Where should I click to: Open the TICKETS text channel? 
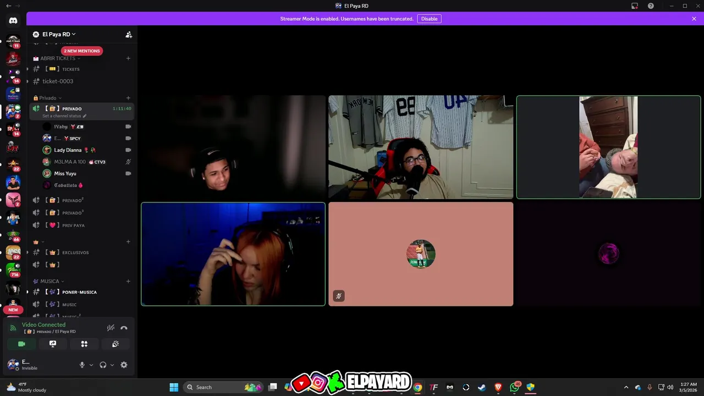click(x=82, y=69)
